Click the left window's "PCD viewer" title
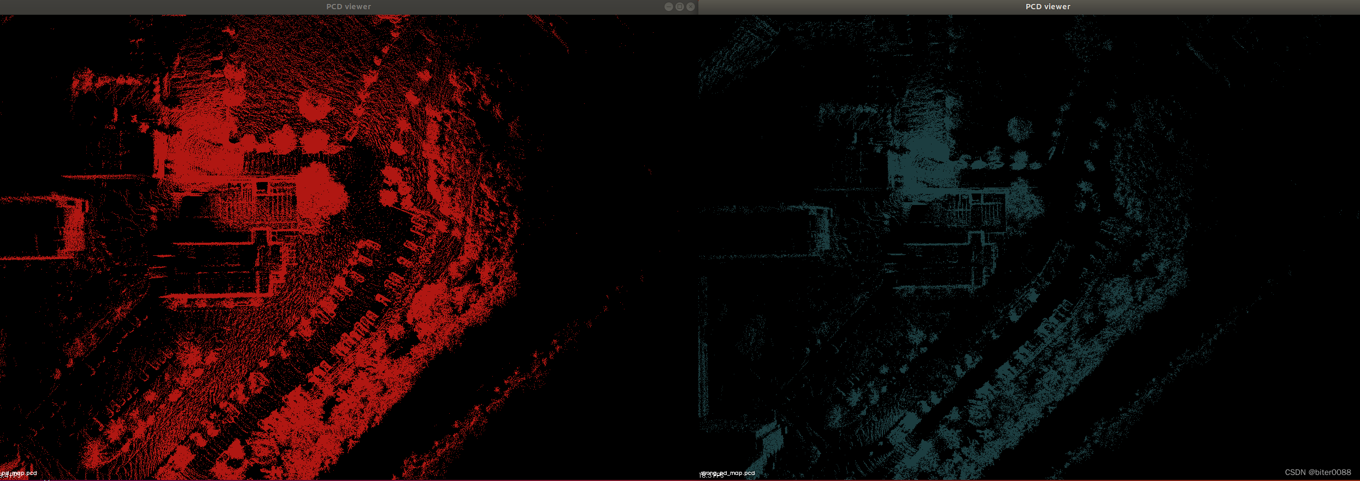Screen dimensions: 1360x481 [x=349, y=7]
